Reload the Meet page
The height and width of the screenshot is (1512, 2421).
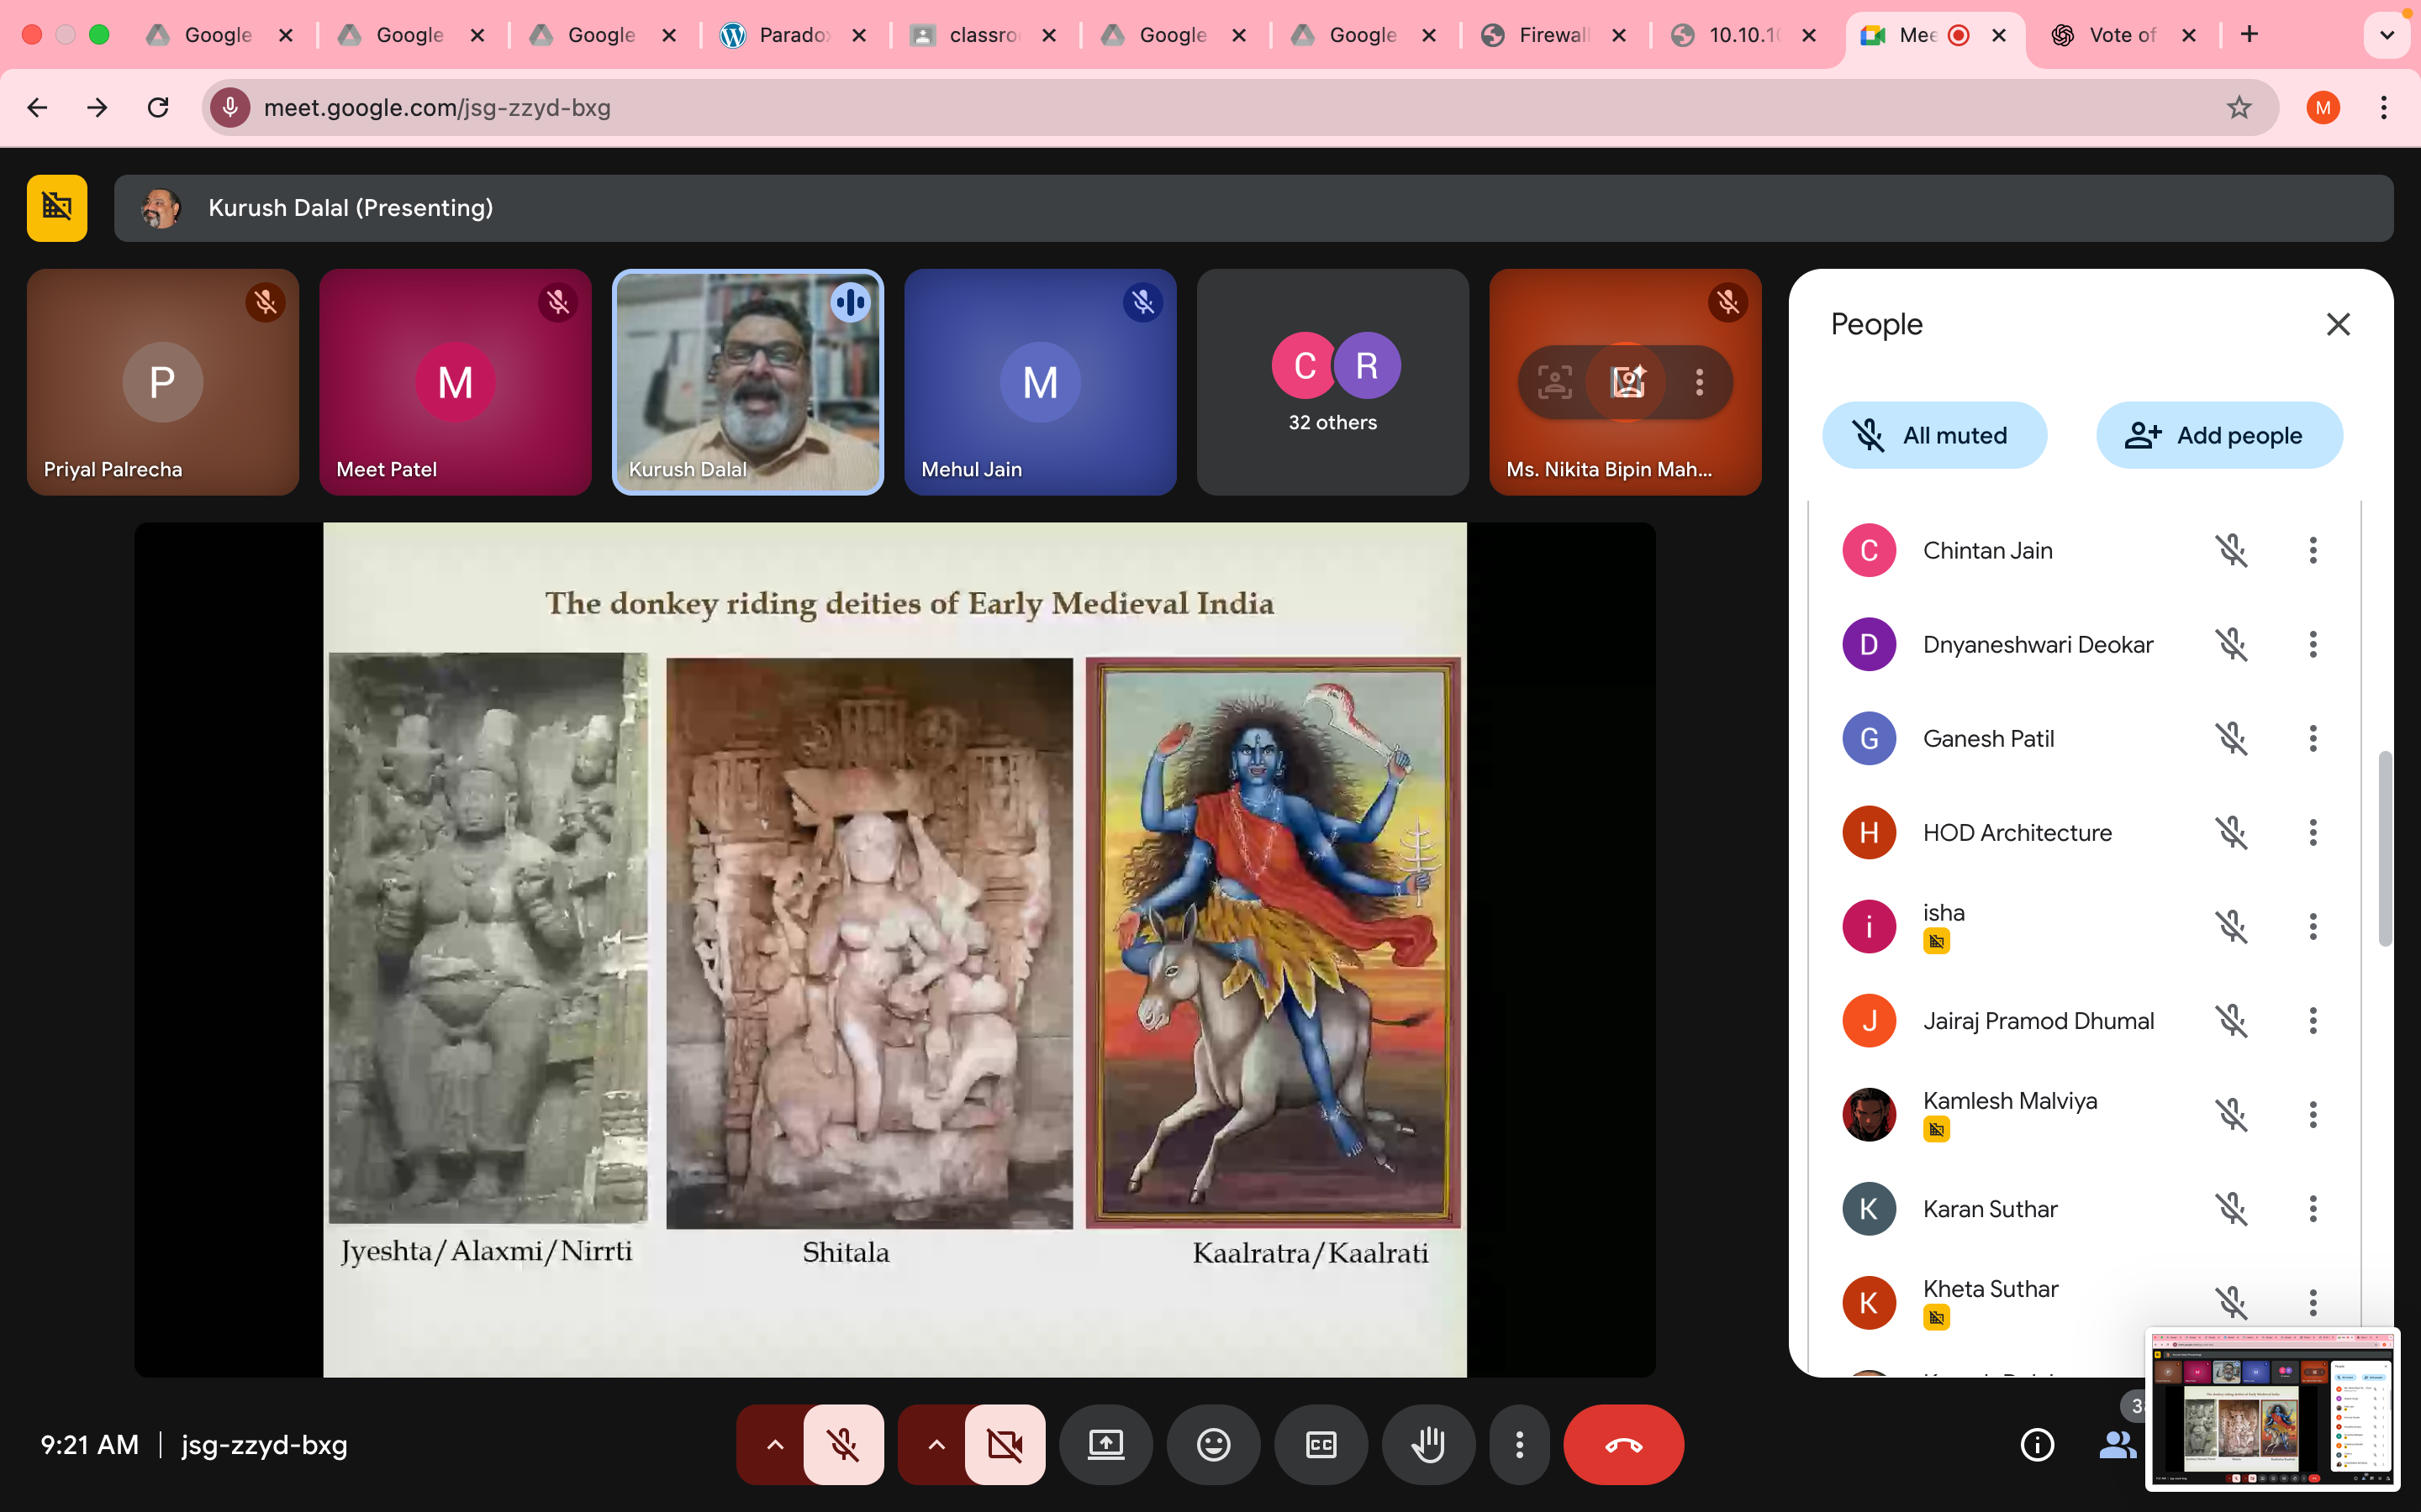coord(157,107)
